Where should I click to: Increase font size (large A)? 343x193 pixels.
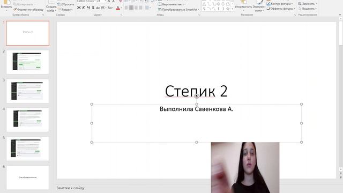point(109,1)
